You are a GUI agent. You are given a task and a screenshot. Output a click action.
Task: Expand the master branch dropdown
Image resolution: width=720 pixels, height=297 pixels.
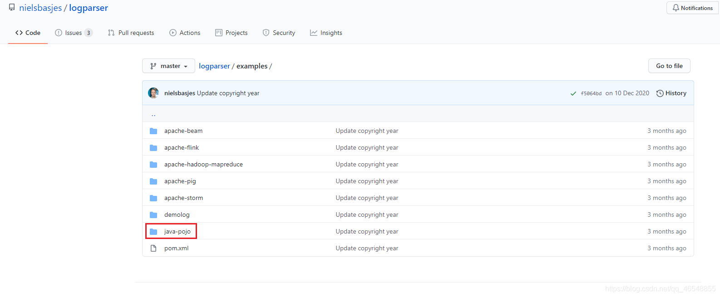click(x=168, y=66)
